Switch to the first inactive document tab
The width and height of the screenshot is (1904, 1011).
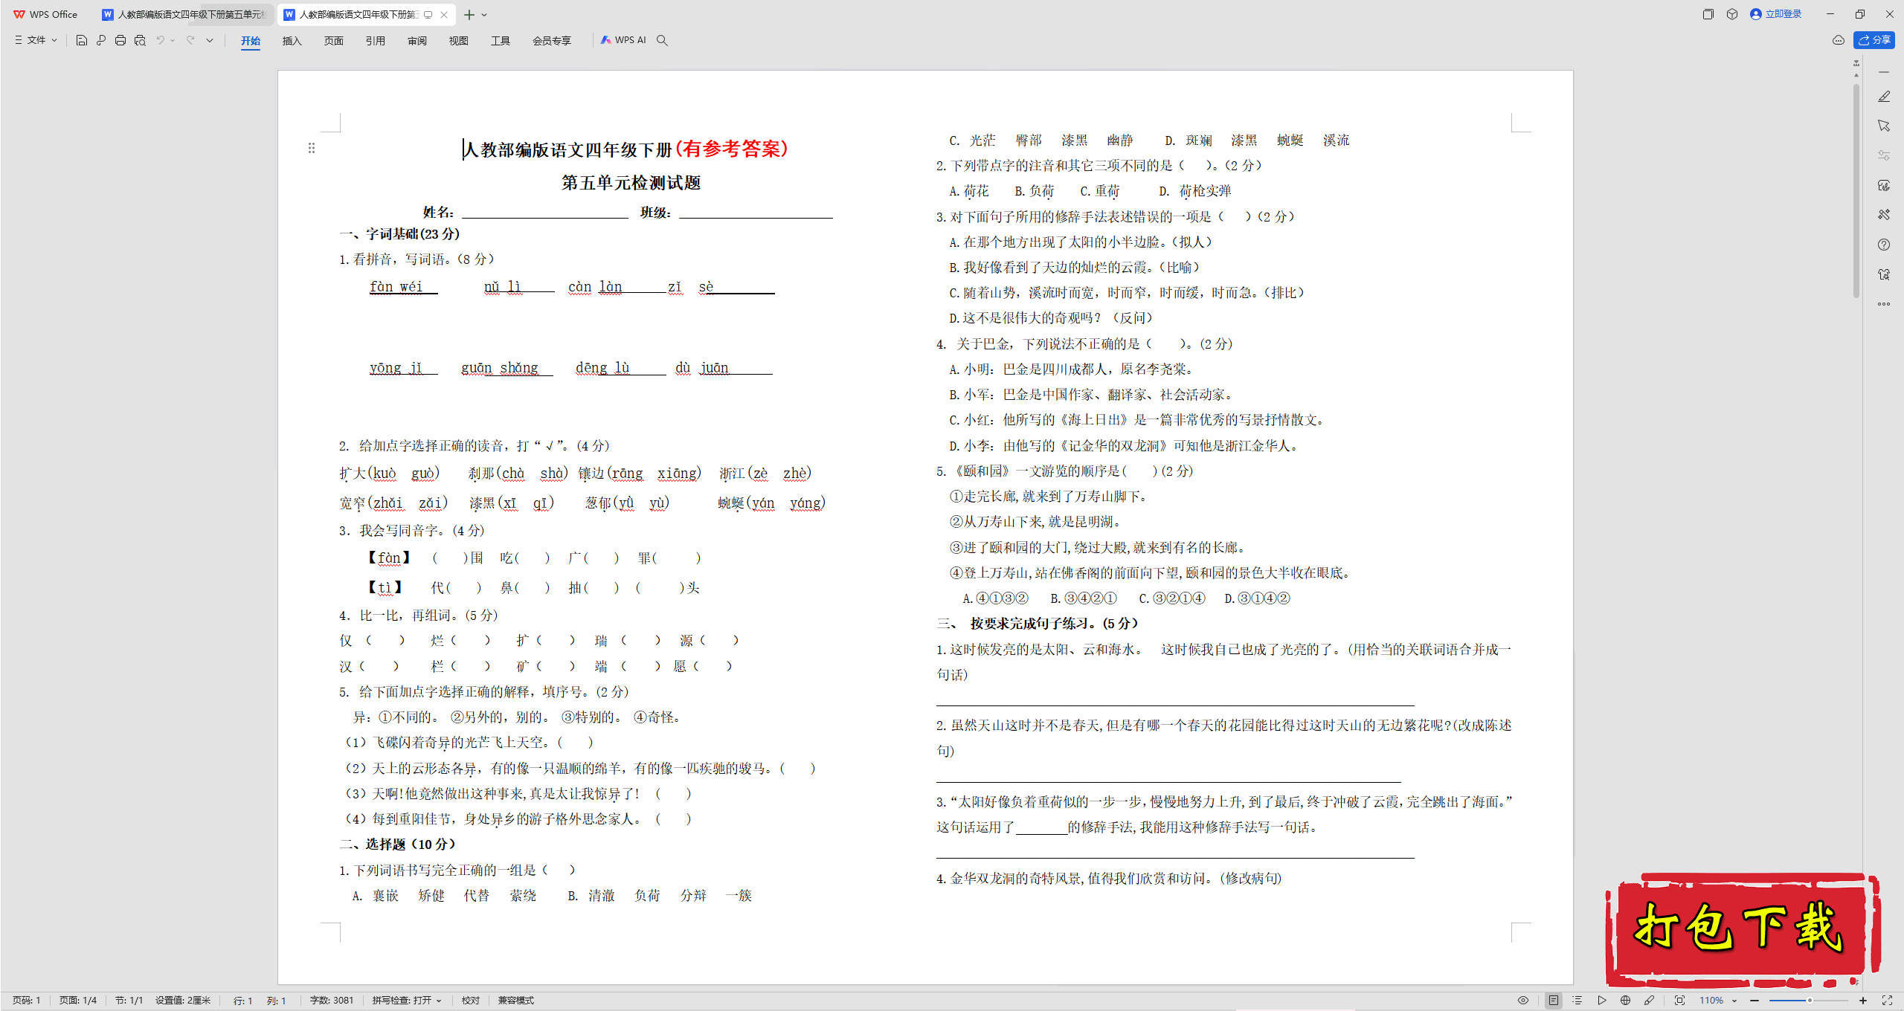pos(184,15)
